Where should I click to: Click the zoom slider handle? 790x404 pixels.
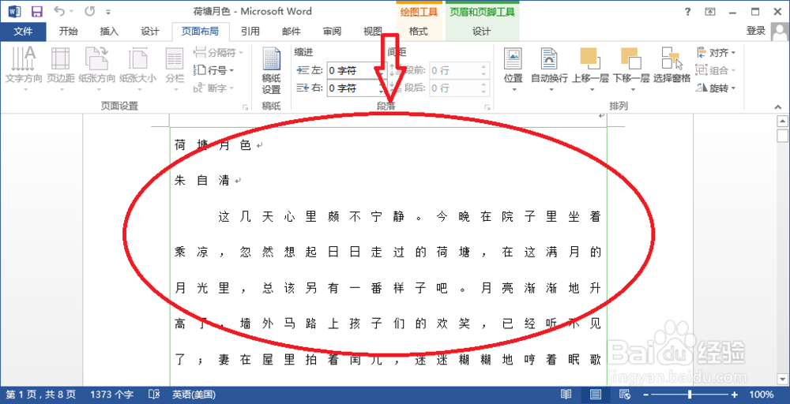[689, 395]
